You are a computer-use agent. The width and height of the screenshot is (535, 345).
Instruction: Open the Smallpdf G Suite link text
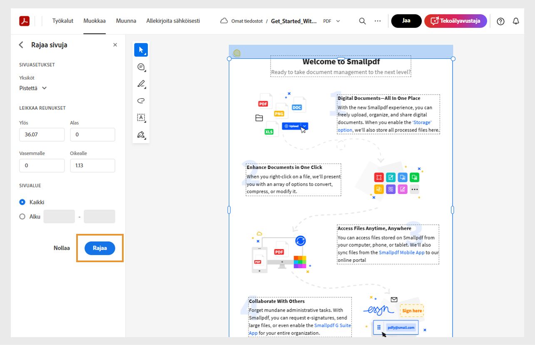point(333,325)
